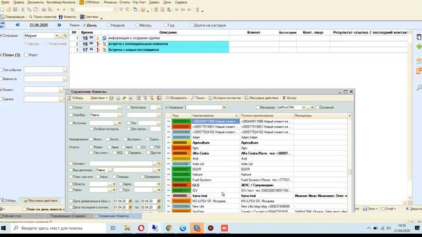Click the magnifier search icon next to Мария
The width and height of the screenshot is (422, 237).
tap(65, 36)
